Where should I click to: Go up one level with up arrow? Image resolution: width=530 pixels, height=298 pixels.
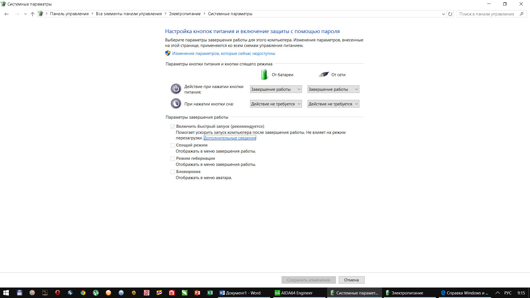tap(33, 14)
